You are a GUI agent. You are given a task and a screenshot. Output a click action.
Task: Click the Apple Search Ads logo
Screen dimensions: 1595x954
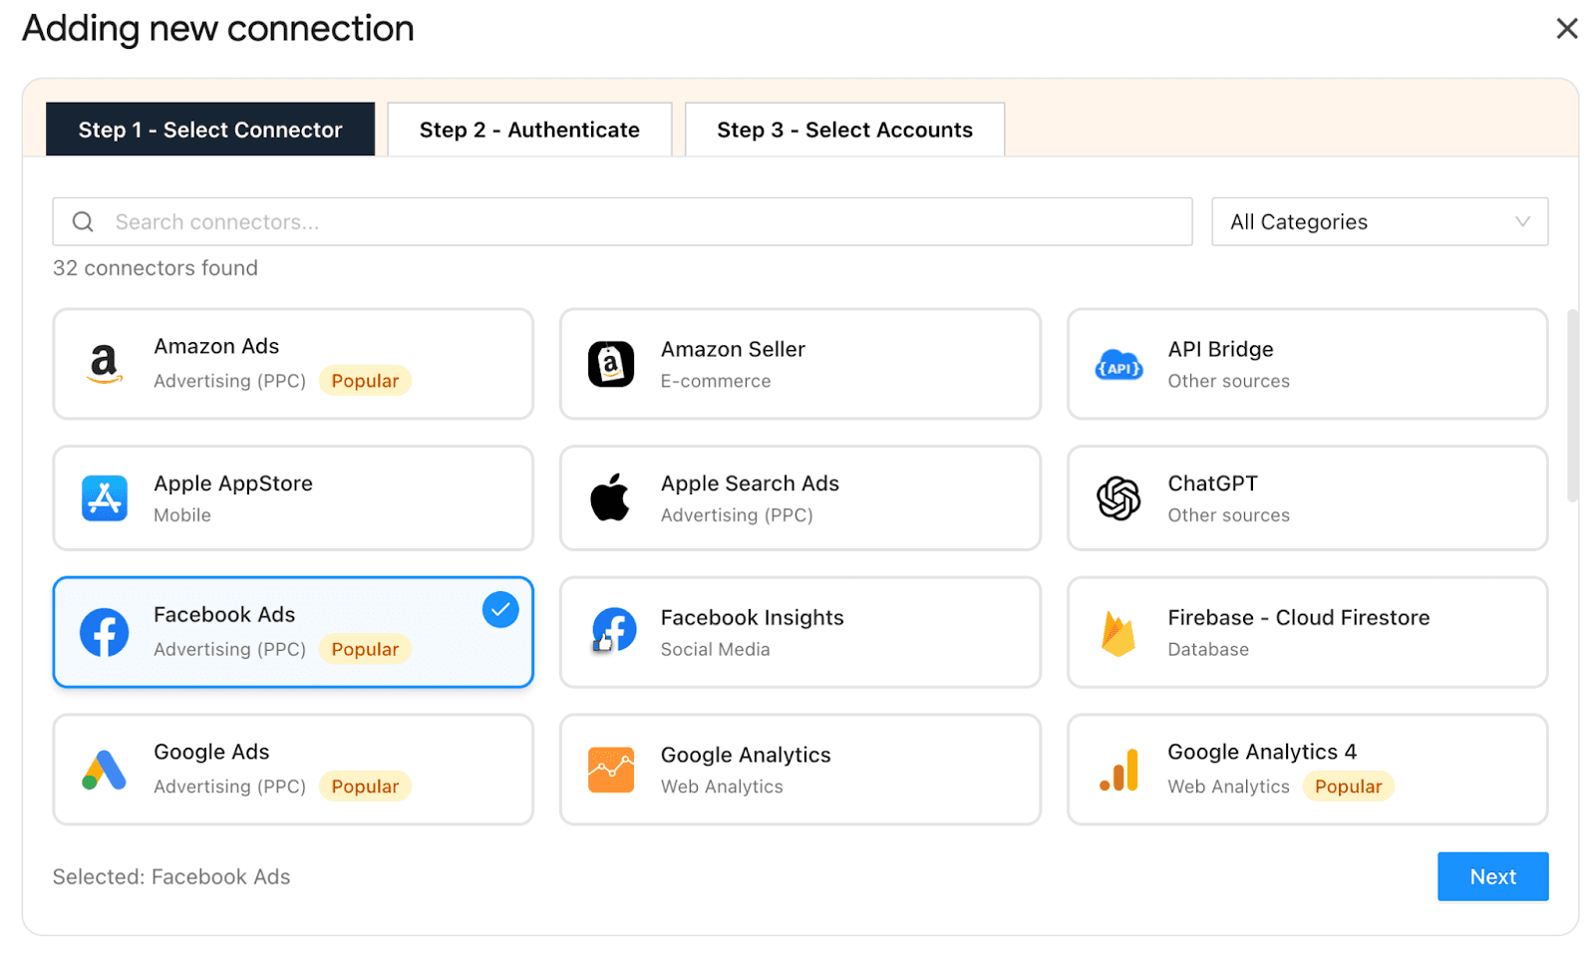[610, 497]
